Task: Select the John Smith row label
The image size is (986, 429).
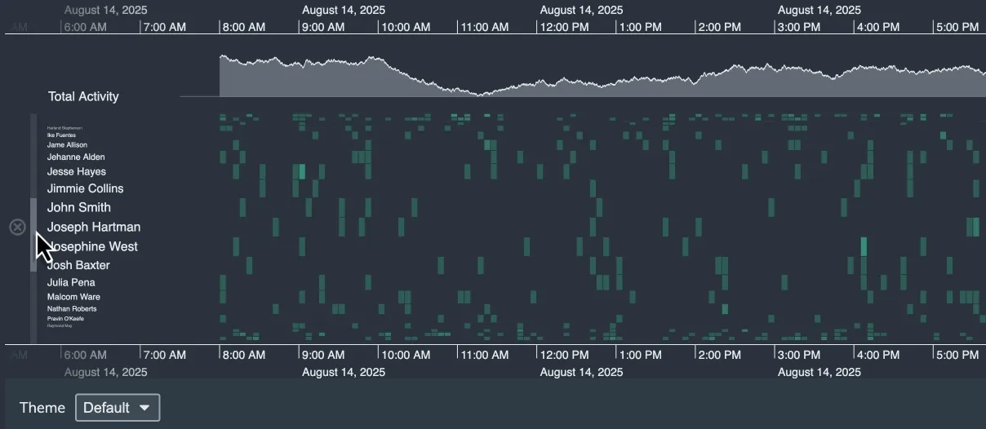Action: (x=79, y=207)
